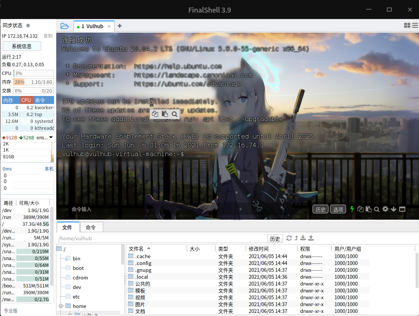Screen dimensions: 419x316
Task: Refresh the file list
Action: point(289,238)
